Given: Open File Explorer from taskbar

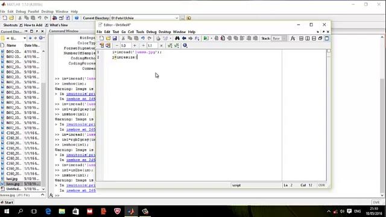Looking at the screenshot, I should point(62,212).
